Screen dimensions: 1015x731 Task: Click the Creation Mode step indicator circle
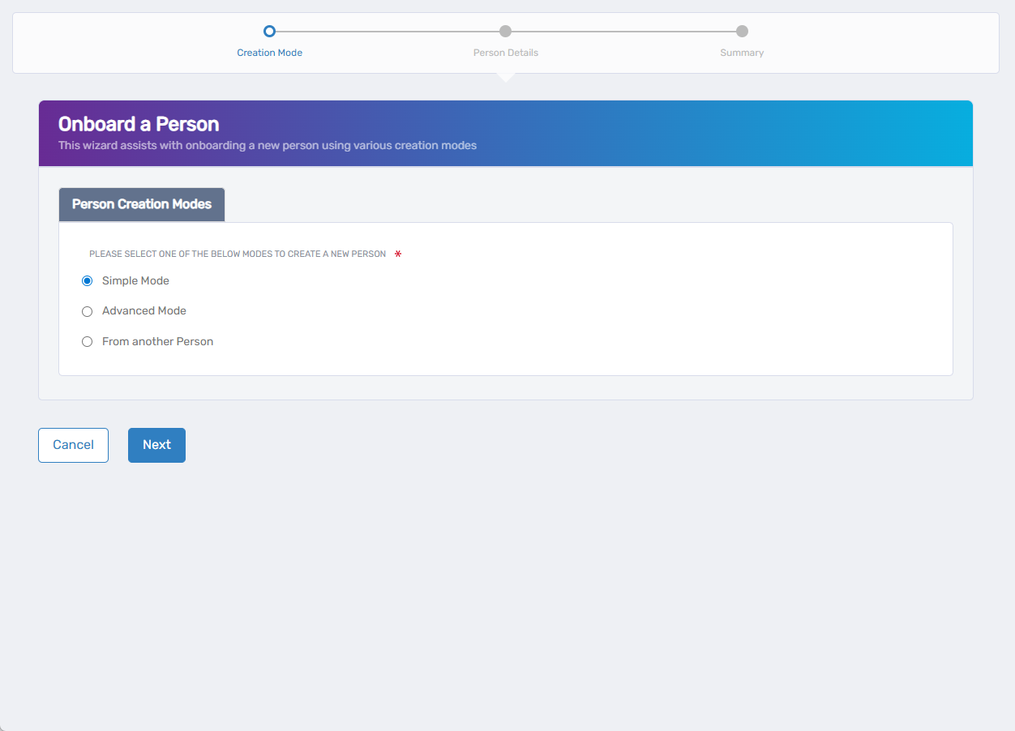269,31
